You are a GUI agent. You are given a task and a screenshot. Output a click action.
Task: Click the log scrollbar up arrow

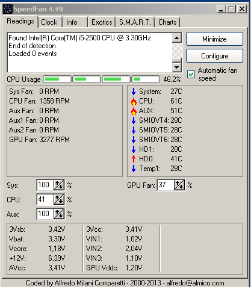(x=177, y=38)
